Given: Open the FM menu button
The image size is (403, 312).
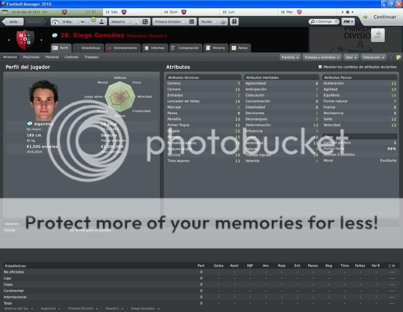Looking at the screenshot, I should (x=348, y=22).
